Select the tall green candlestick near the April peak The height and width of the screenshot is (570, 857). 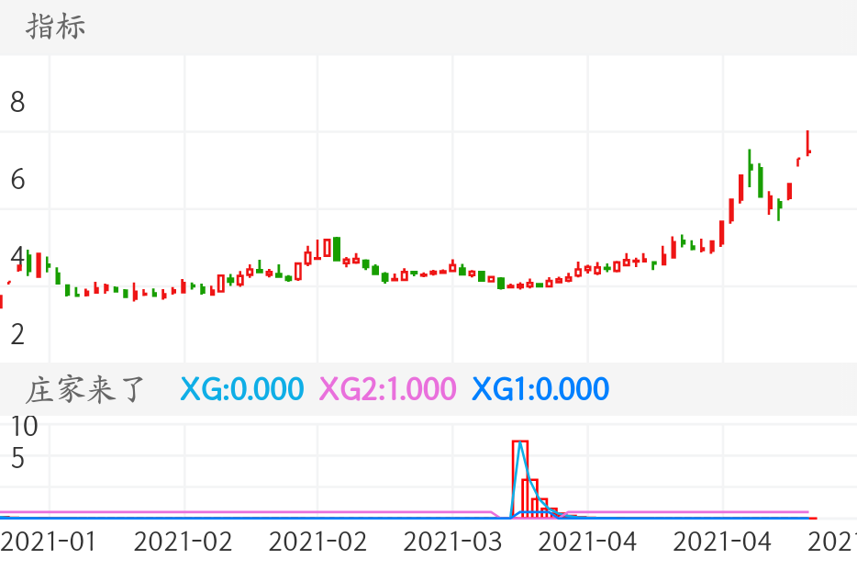tap(750, 170)
